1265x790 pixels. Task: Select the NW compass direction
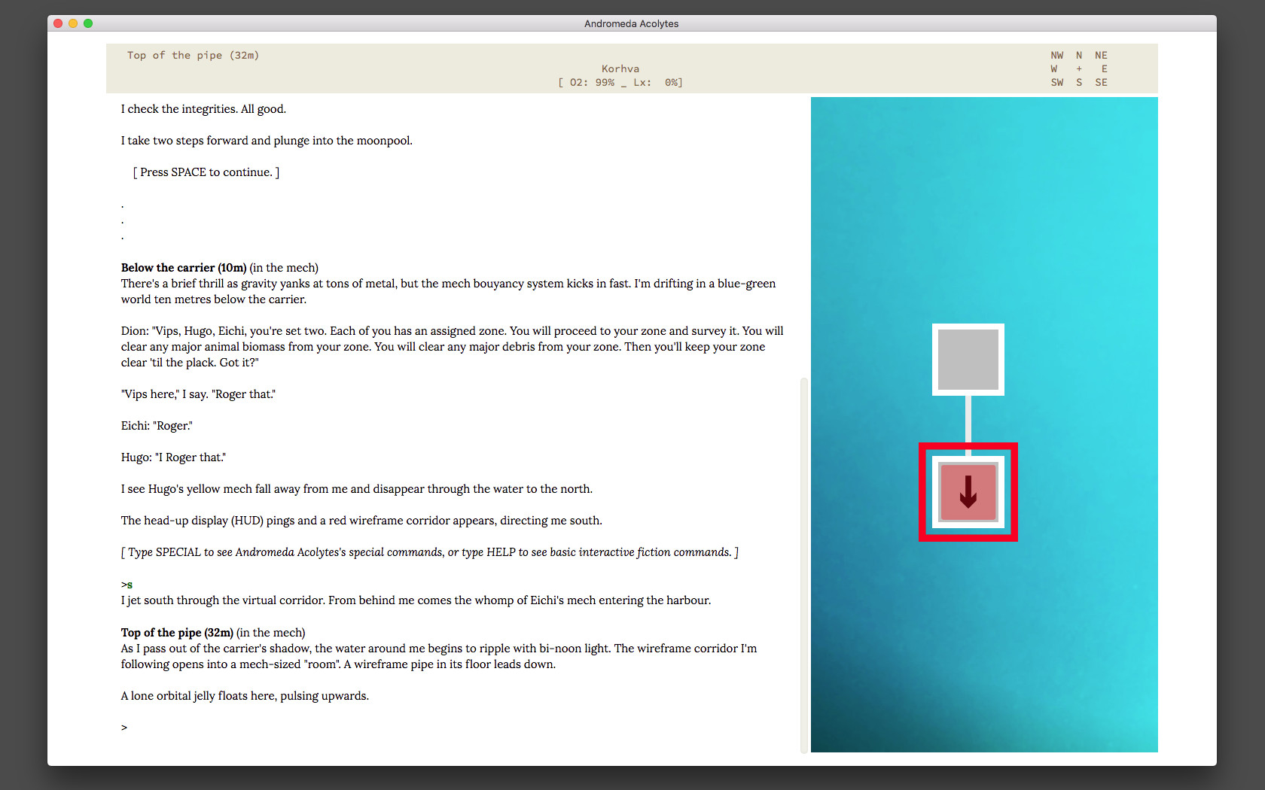(x=1057, y=56)
